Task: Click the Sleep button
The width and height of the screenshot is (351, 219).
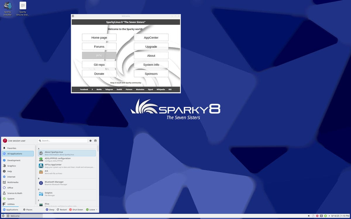Action: click(50, 210)
